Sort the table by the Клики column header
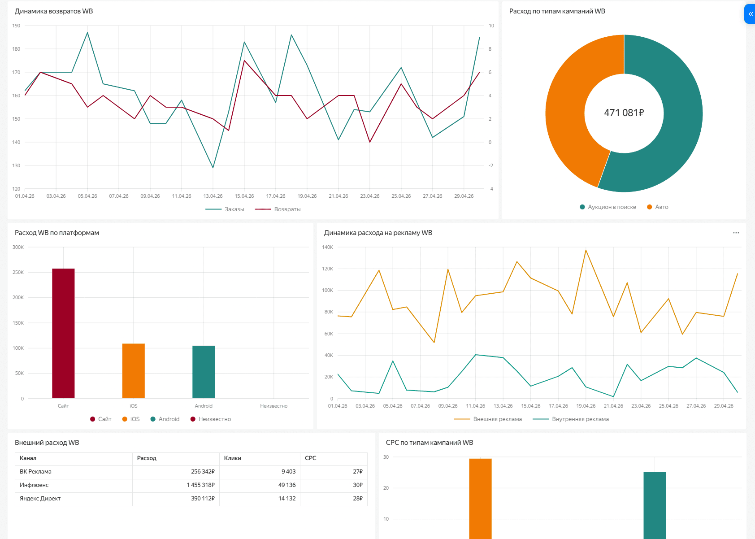755x539 pixels. tap(260, 458)
